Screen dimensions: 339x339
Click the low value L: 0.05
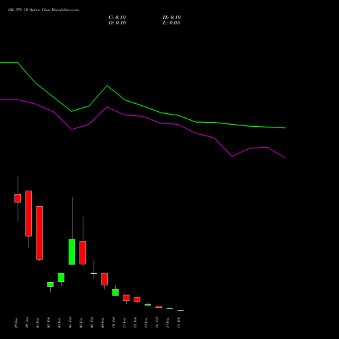coord(172,23)
